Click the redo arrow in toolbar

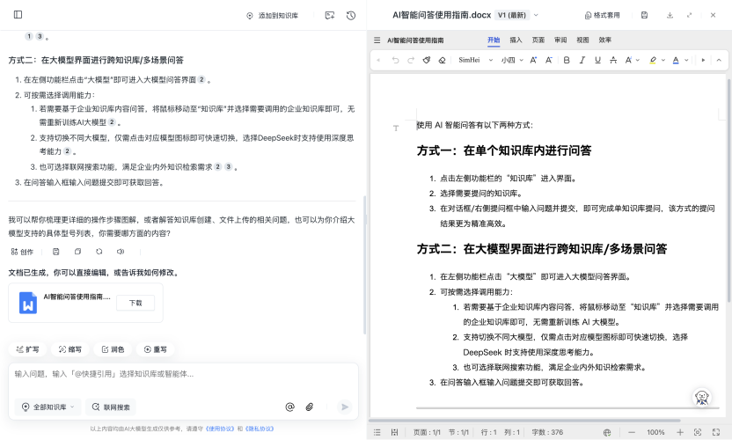point(411,60)
